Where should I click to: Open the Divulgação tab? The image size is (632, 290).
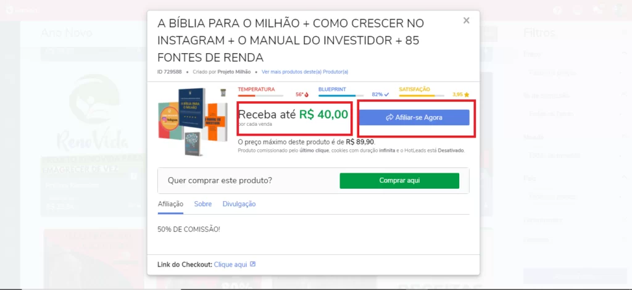(239, 204)
